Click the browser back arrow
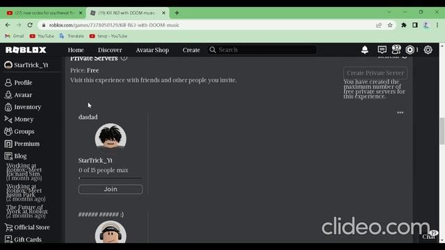 (x=8, y=25)
